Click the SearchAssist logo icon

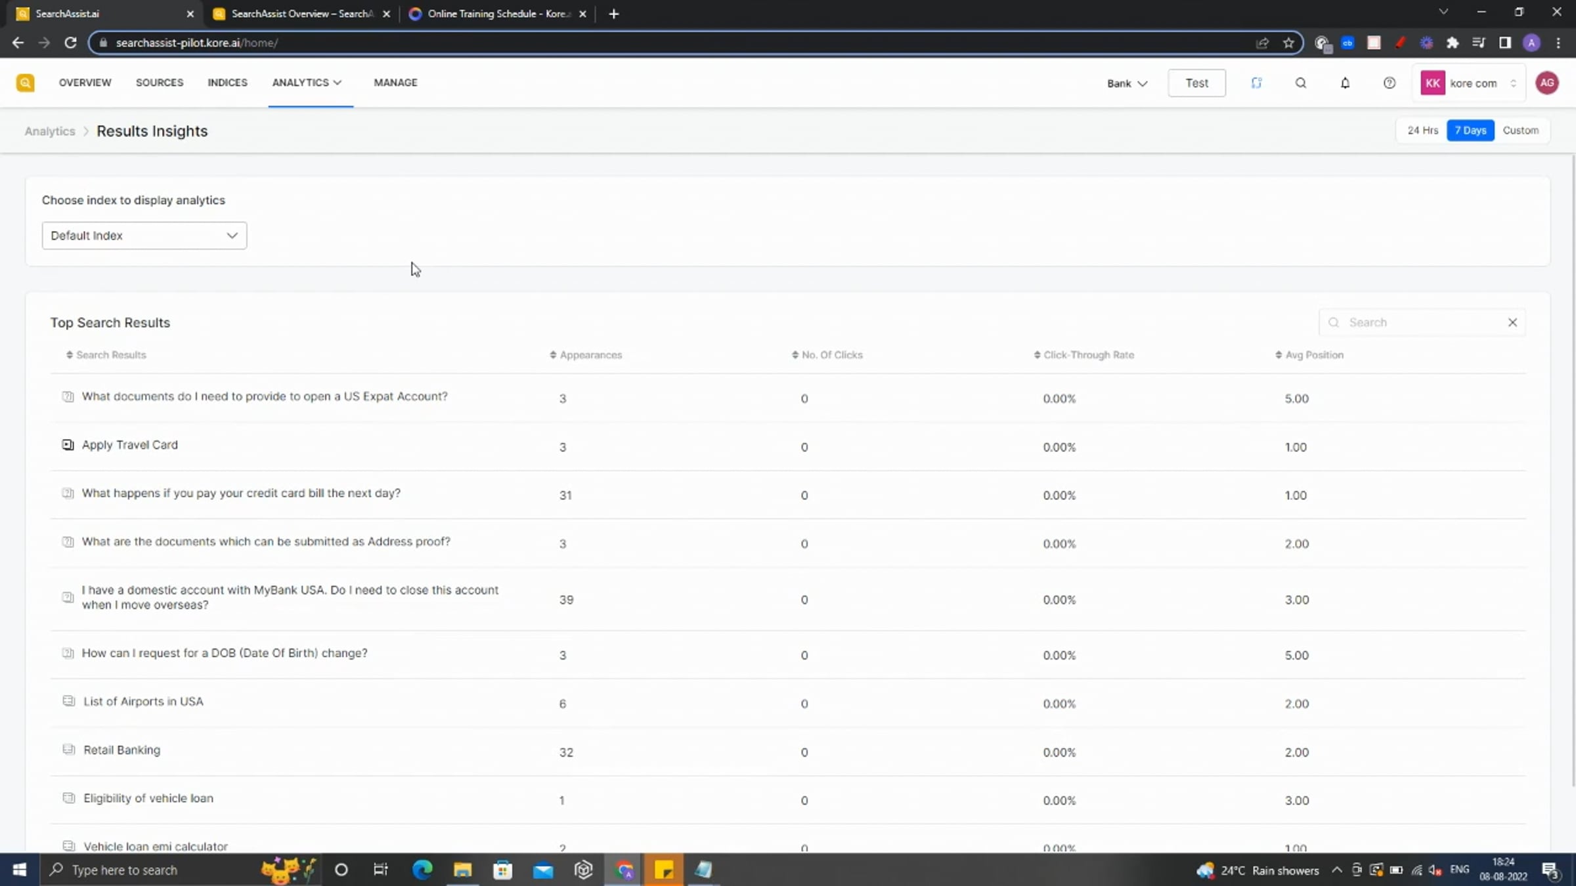[x=25, y=83]
